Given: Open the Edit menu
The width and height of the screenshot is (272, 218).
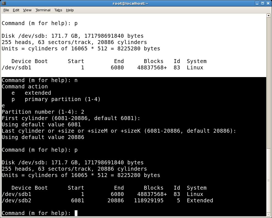Looking at the screenshot, I should click(16, 10).
